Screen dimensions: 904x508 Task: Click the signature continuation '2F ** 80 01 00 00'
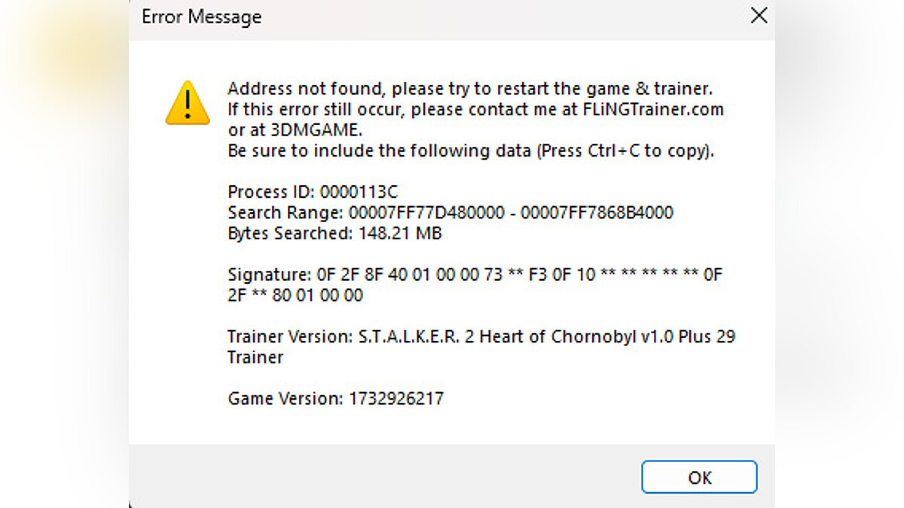[x=295, y=295]
